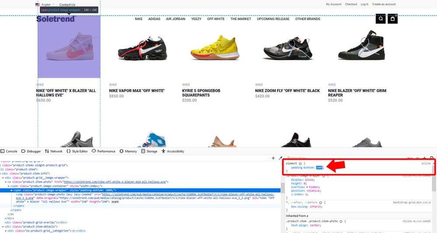
Task: Switch to the Network tab
Action: 53,151
